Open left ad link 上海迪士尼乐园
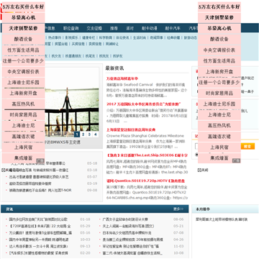Screen dimensions: 259x259 point(23,82)
